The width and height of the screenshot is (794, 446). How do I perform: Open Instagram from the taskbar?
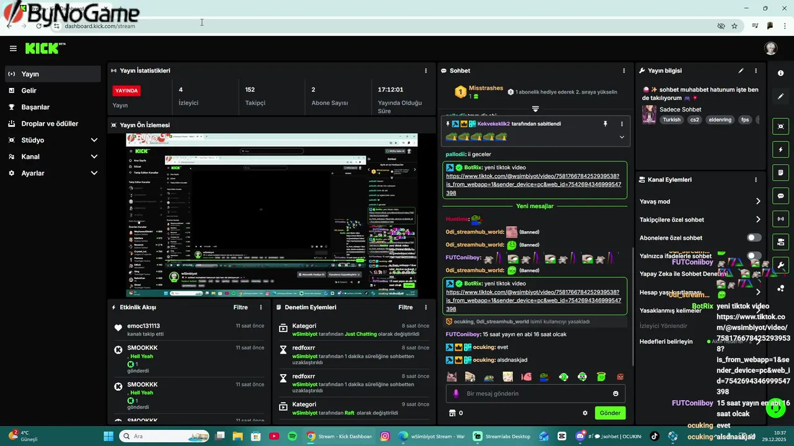[385, 436]
